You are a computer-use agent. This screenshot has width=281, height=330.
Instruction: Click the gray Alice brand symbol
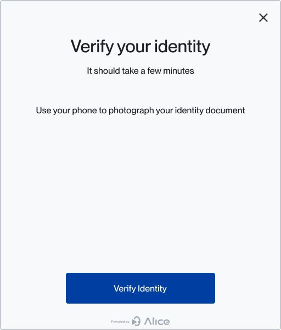(136, 321)
